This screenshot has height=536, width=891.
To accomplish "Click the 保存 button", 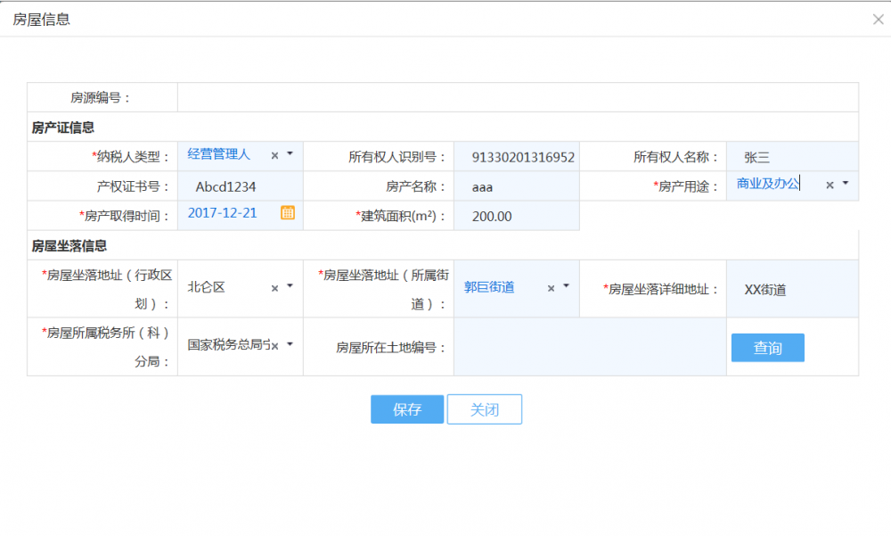I will pyautogui.click(x=406, y=409).
